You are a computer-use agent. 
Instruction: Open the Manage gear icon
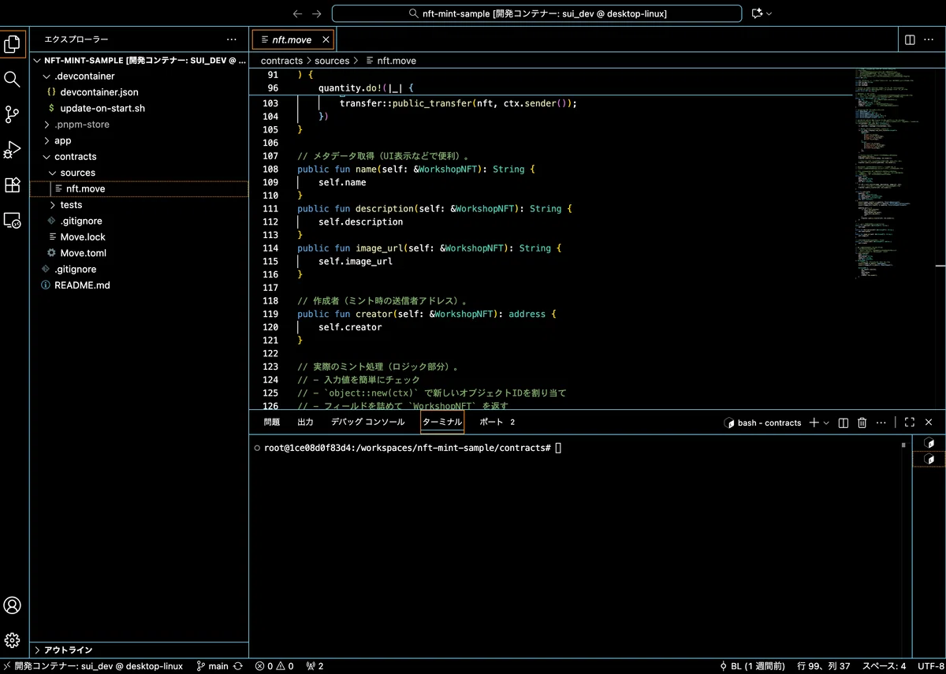tap(13, 640)
